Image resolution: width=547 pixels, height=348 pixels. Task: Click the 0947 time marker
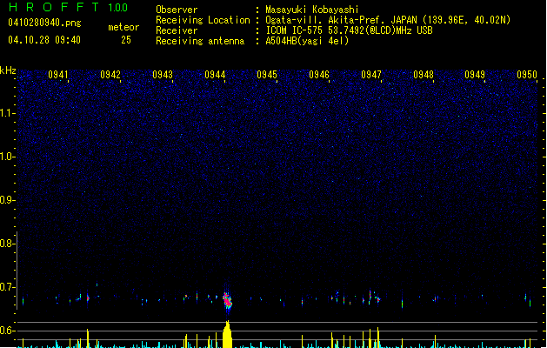(x=371, y=75)
